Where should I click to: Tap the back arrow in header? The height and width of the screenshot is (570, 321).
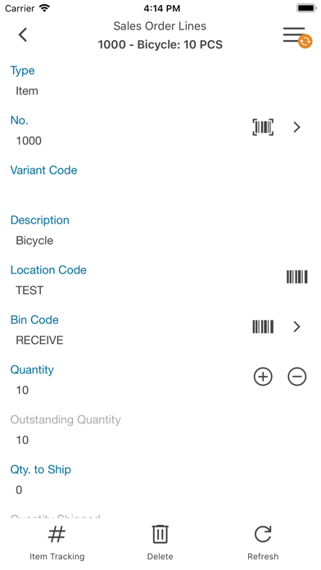(x=23, y=35)
